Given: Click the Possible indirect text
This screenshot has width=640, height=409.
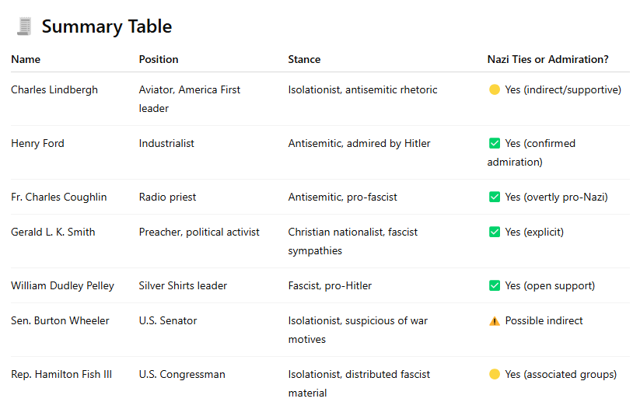Looking at the screenshot, I should click(544, 321).
